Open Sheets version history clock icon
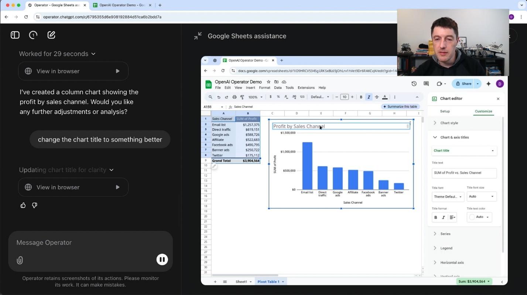The width and height of the screenshot is (527, 295). (x=414, y=84)
